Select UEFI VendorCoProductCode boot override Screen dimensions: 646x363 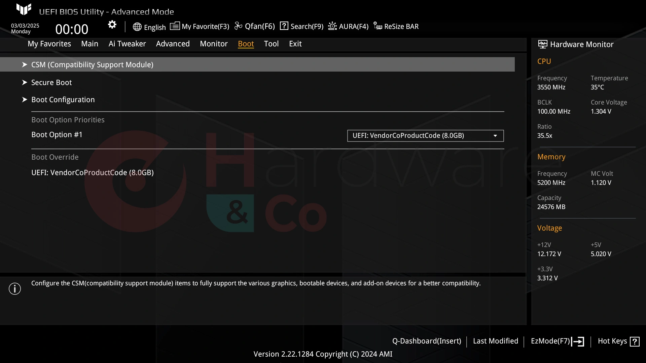click(x=92, y=172)
